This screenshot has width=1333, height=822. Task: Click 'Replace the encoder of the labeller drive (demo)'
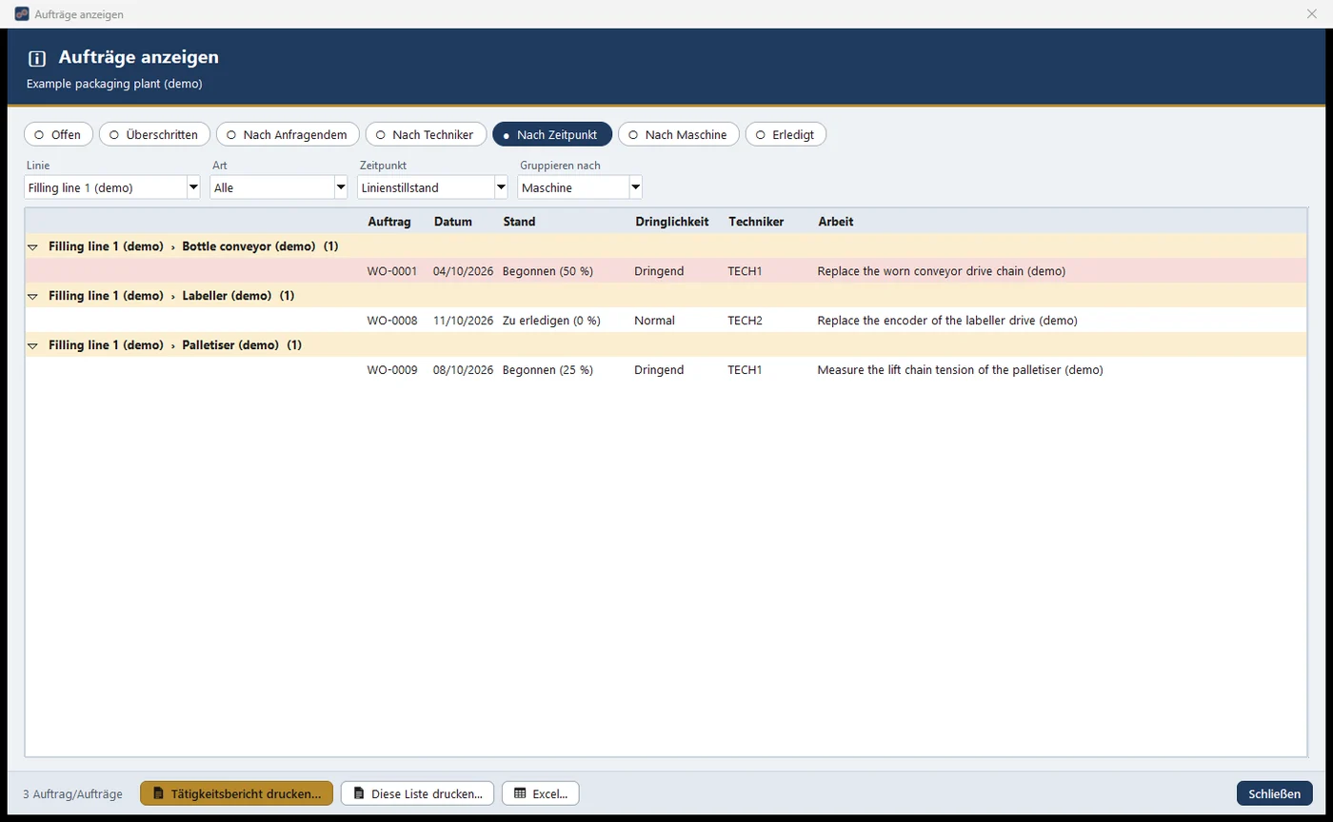947,321
